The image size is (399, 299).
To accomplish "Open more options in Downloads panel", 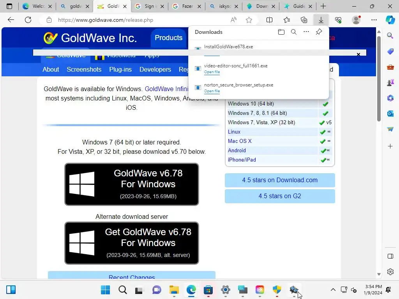I will [x=306, y=32].
